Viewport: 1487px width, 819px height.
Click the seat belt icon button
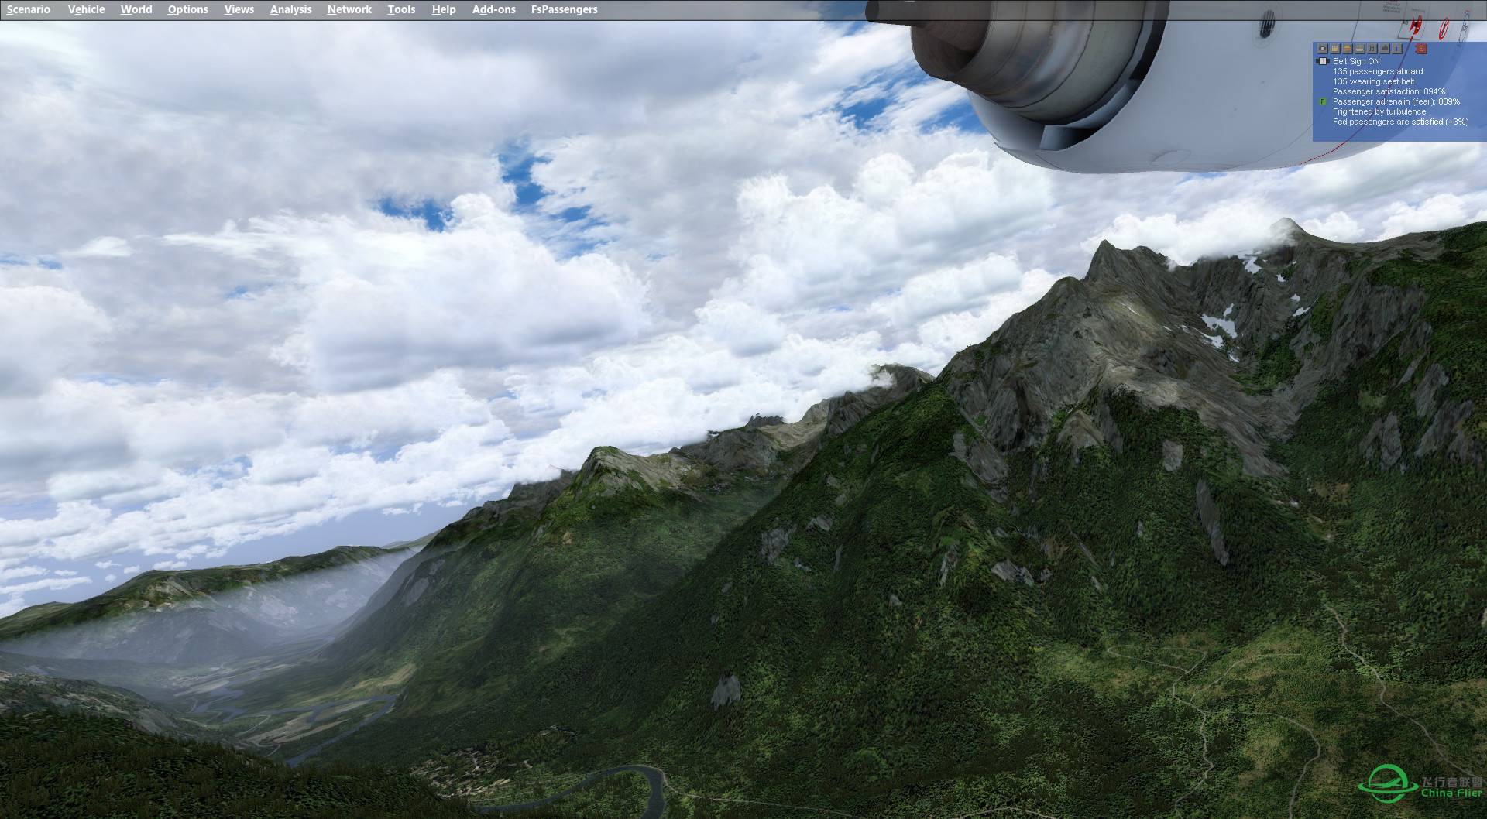coord(1322,49)
